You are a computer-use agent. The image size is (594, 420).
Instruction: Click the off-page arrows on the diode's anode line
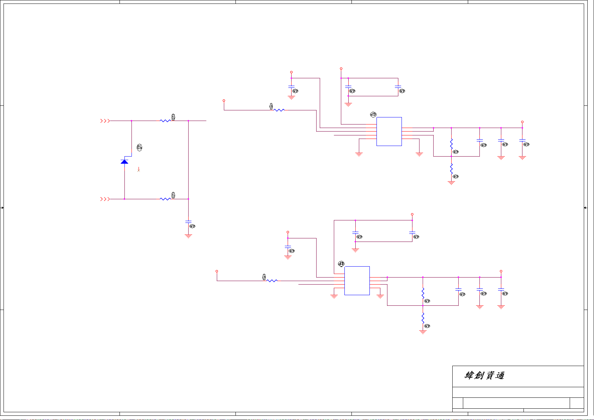tap(105, 199)
